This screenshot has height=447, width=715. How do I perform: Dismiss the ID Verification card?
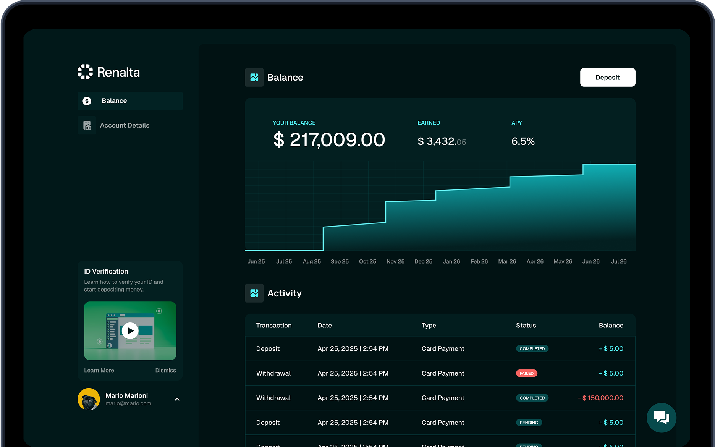pyautogui.click(x=165, y=370)
